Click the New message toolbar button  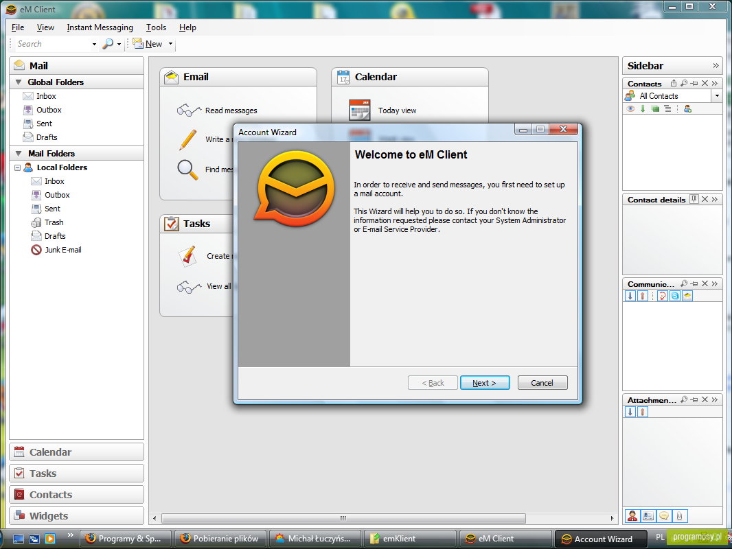[148, 44]
